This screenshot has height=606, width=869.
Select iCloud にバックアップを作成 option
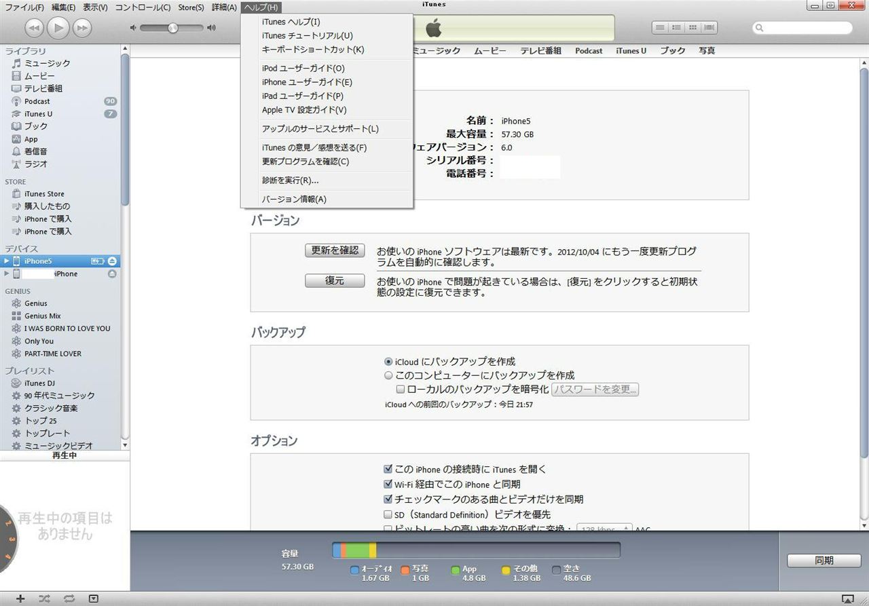pos(388,362)
